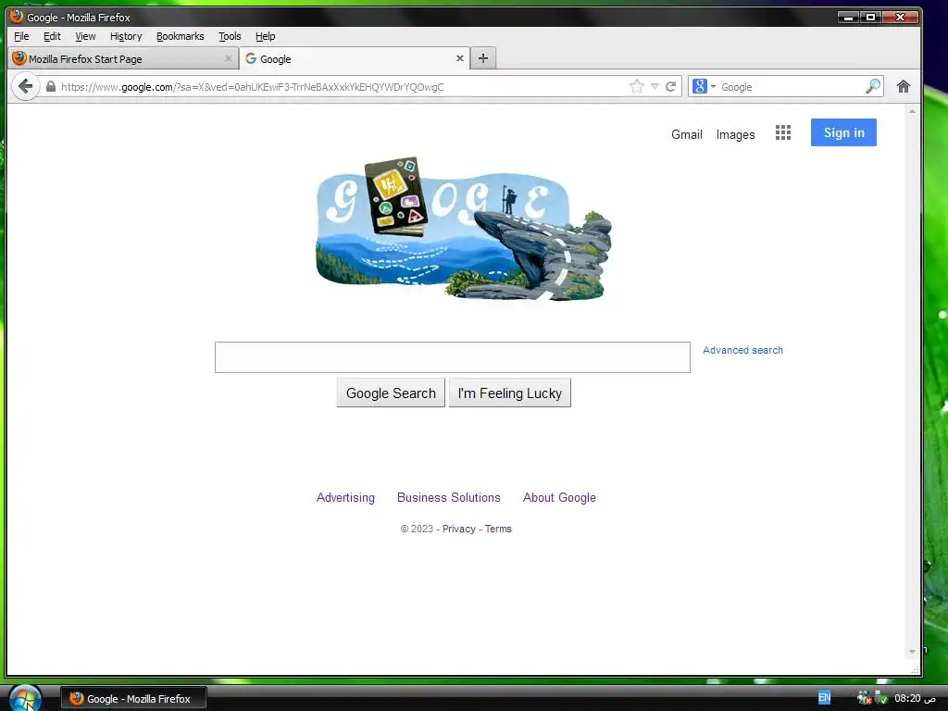Image resolution: width=948 pixels, height=711 pixels.
Task: Click the EN language indicator in tray
Action: click(824, 698)
